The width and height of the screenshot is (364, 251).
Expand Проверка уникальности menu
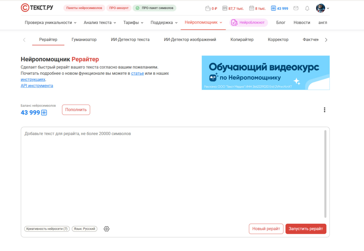coord(51,23)
